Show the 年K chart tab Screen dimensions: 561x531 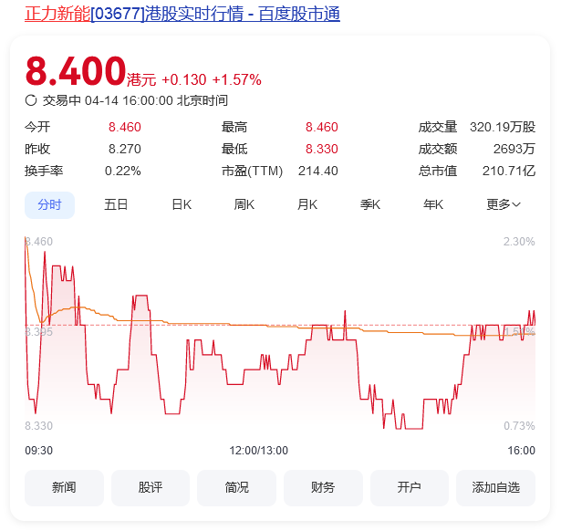[x=433, y=204]
